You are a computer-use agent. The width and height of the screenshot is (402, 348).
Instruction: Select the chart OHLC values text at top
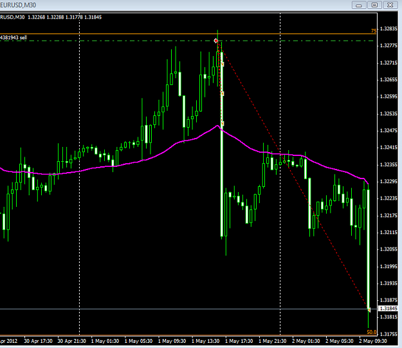pyautogui.click(x=64, y=17)
